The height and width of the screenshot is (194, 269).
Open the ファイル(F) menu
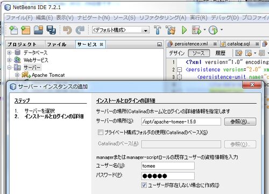pos(19,18)
